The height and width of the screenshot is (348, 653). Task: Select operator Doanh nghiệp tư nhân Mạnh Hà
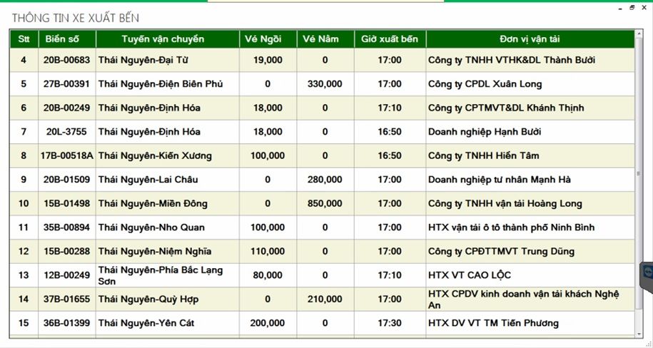point(530,180)
